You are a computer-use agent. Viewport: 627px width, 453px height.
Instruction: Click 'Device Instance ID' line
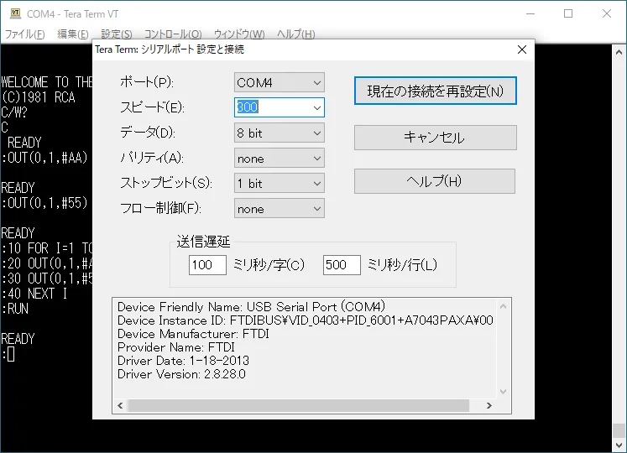click(x=305, y=320)
